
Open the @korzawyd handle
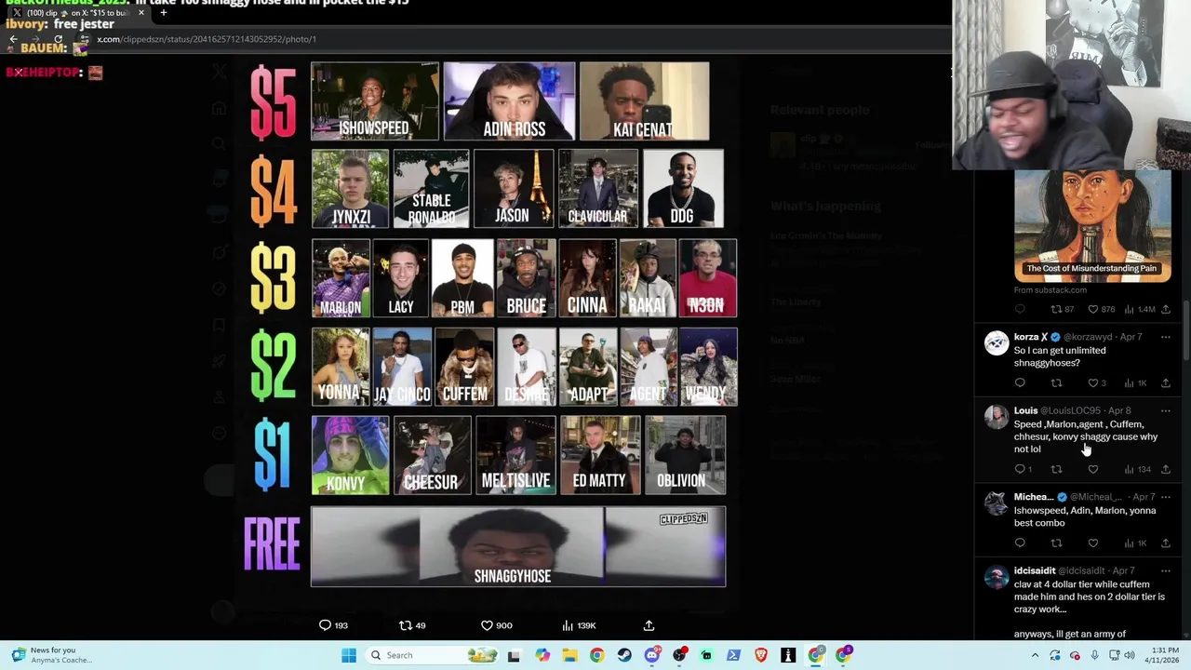(x=1088, y=337)
